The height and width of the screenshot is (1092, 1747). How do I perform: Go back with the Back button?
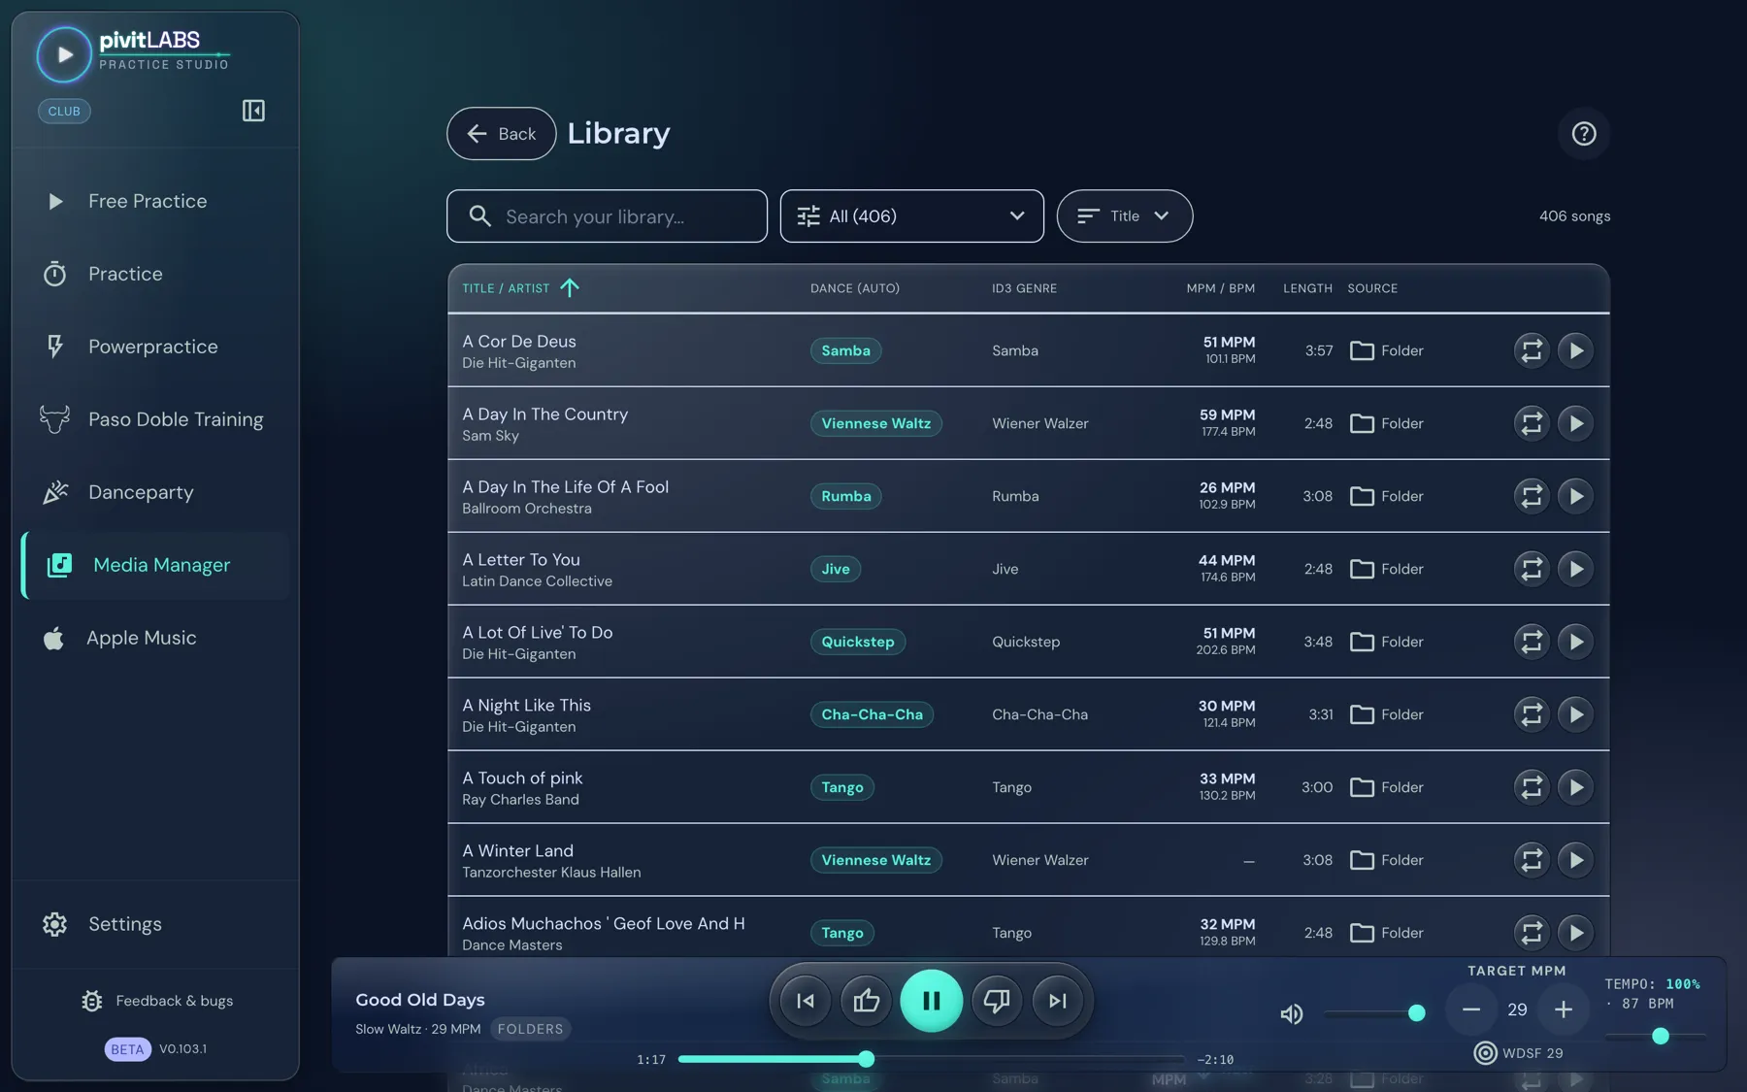click(x=501, y=133)
